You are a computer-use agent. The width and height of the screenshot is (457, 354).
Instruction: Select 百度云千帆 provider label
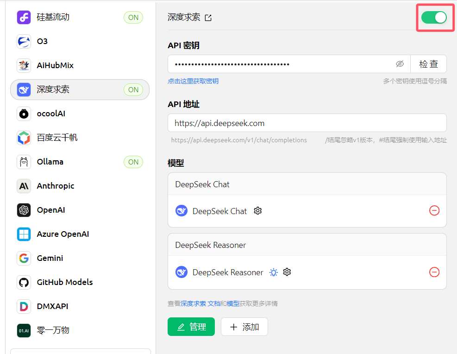click(x=57, y=138)
